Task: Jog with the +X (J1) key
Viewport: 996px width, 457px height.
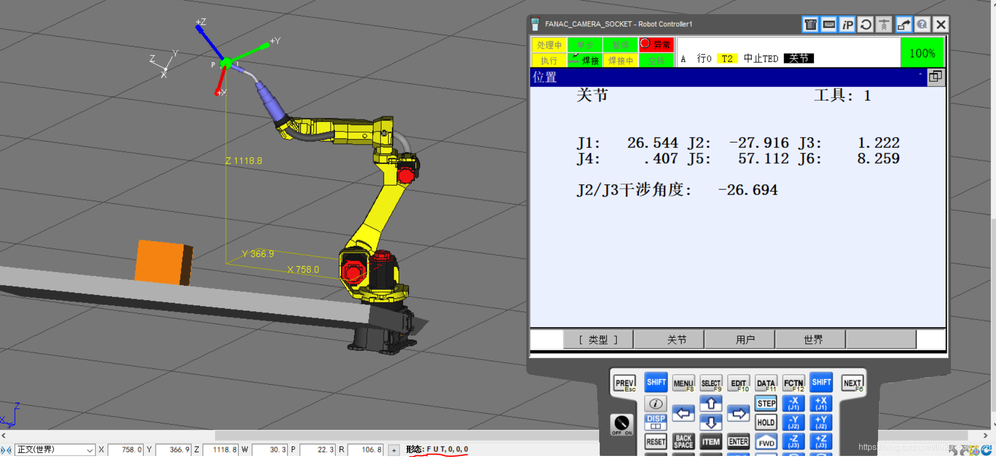Action: (x=821, y=404)
